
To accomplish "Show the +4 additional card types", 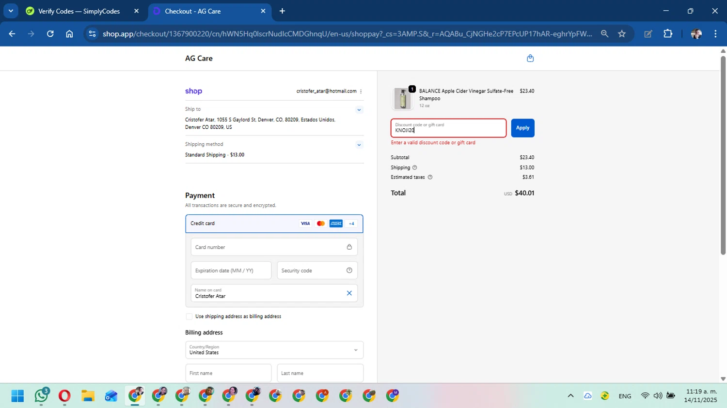I will [x=351, y=224].
